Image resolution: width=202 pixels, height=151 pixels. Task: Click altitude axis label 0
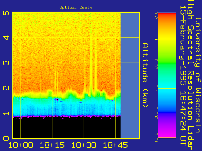point(6,138)
